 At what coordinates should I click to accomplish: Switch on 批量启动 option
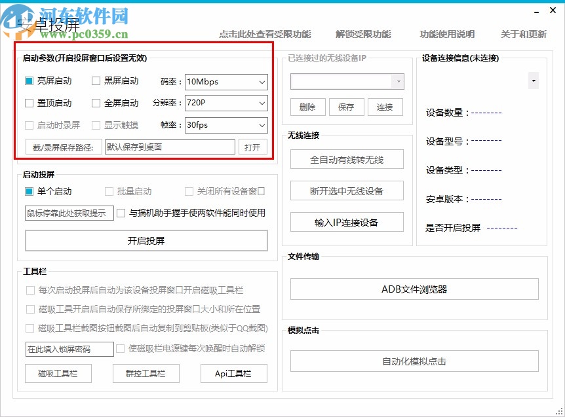108,191
